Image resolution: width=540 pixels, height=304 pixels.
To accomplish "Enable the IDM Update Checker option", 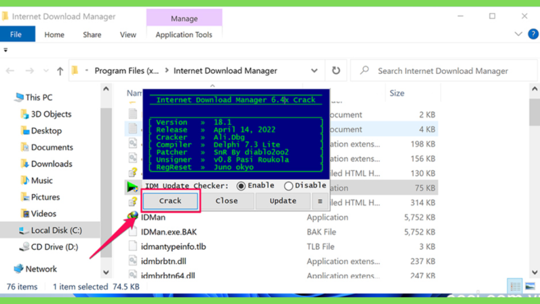I will pyautogui.click(x=241, y=186).
